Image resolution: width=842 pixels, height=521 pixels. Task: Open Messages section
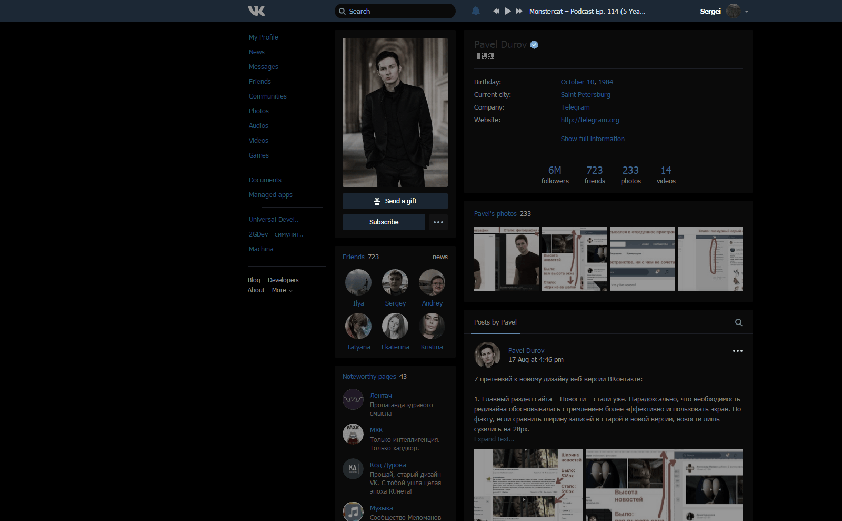(264, 67)
